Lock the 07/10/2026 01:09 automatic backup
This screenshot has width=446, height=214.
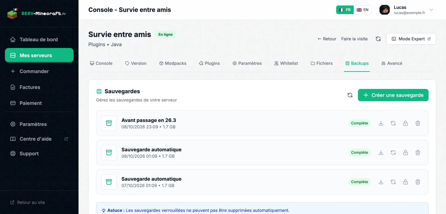point(406,182)
